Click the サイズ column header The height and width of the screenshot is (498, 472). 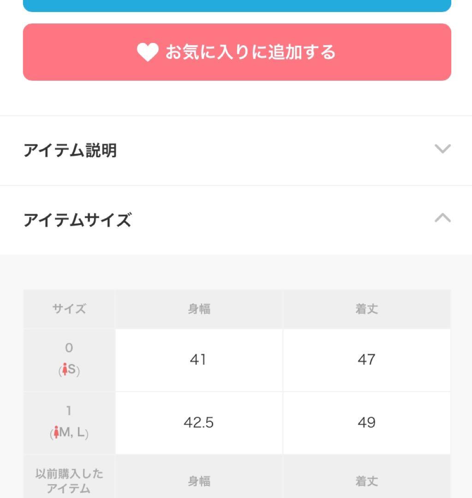click(69, 309)
